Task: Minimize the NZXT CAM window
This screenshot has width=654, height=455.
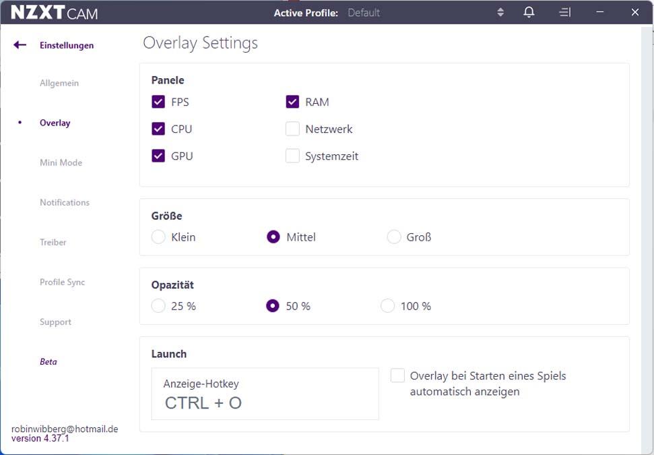Action: pyautogui.click(x=599, y=12)
